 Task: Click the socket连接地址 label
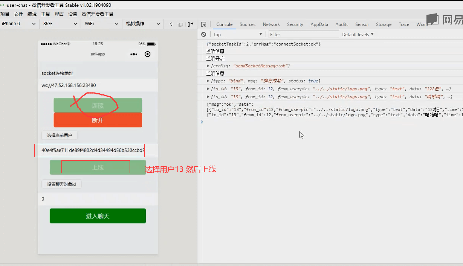pyautogui.click(x=57, y=73)
